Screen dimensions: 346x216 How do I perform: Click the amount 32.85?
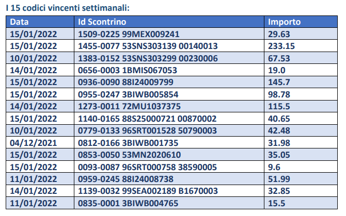[279, 191]
